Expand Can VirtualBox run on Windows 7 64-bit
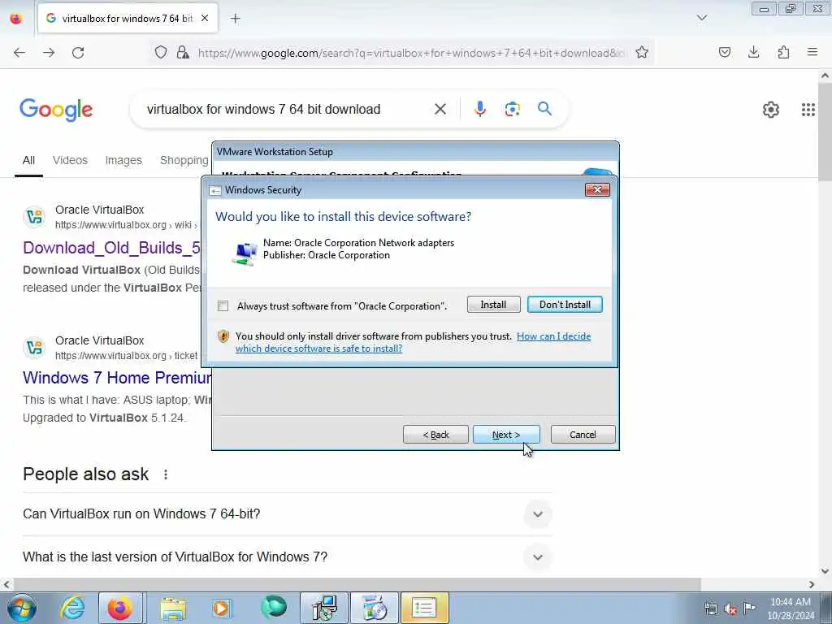The width and height of the screenshot is (832, 624). tap(287, 514)
